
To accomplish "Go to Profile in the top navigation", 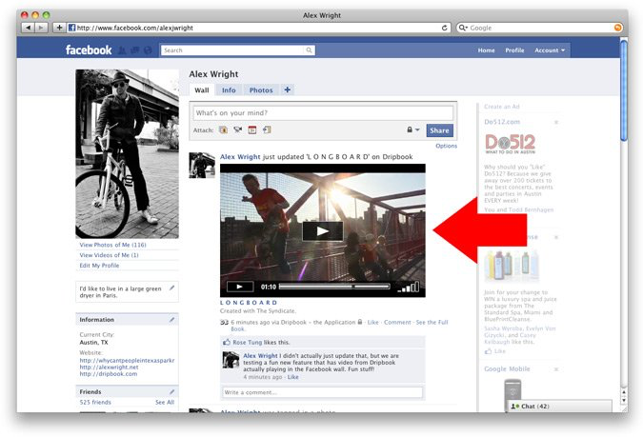I will (514, 50).
